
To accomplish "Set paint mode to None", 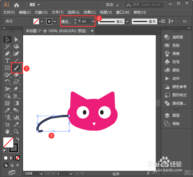I will 17,158.
